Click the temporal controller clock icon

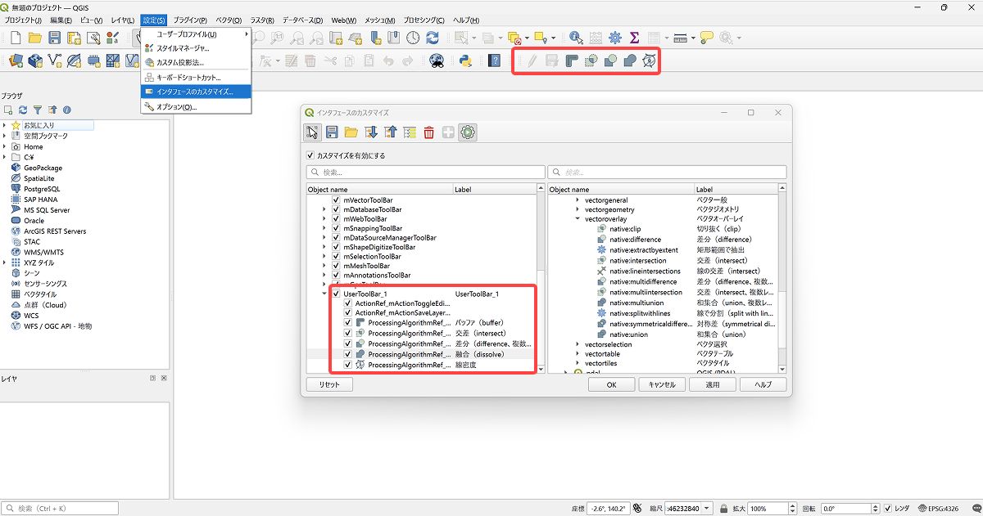click(413, 38)
